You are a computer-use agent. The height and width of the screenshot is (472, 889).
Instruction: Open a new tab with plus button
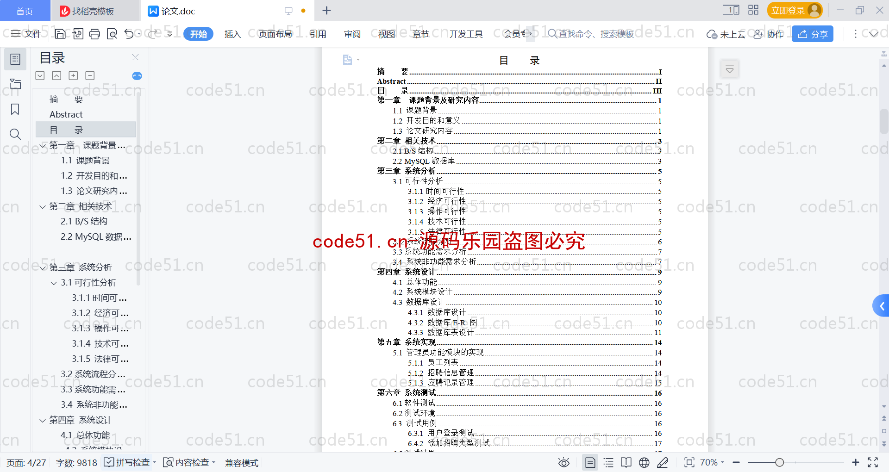[x=326, y=10]
